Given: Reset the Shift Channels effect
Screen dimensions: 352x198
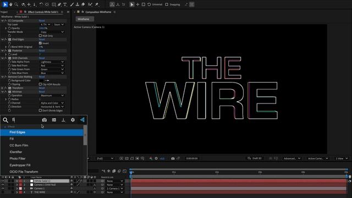Looking at the screenshot, I should [42, 58].
